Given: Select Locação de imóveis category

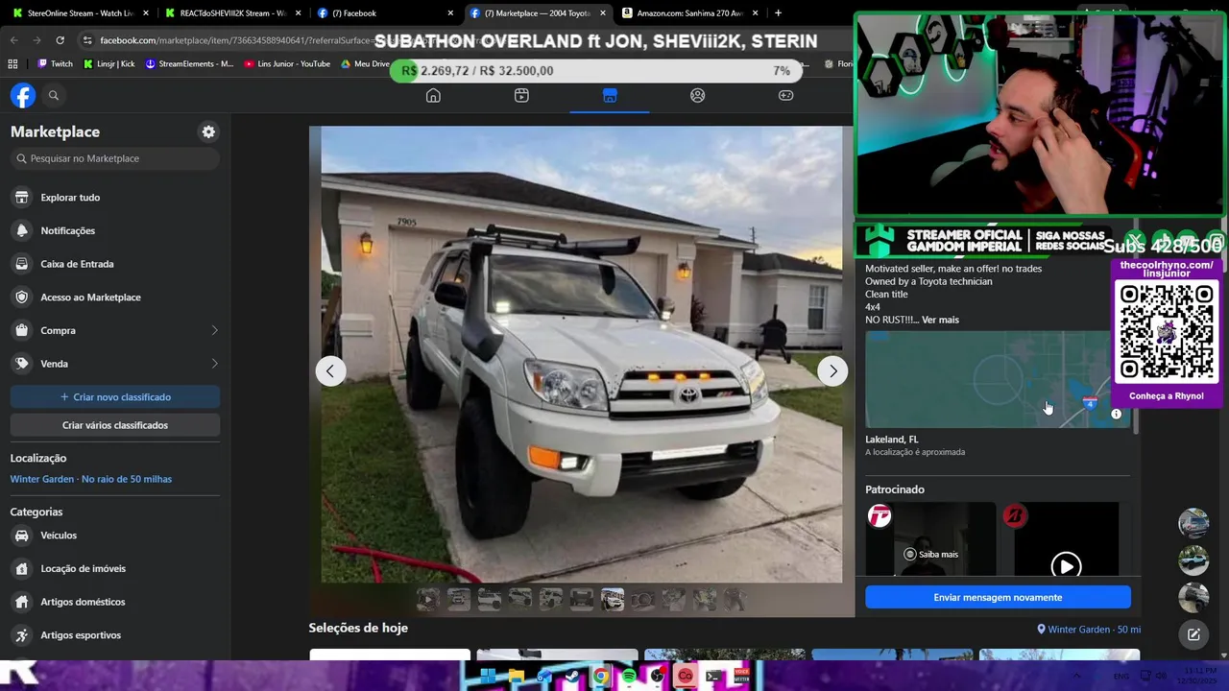Looking at the screenshot, I should pos(115,568).
